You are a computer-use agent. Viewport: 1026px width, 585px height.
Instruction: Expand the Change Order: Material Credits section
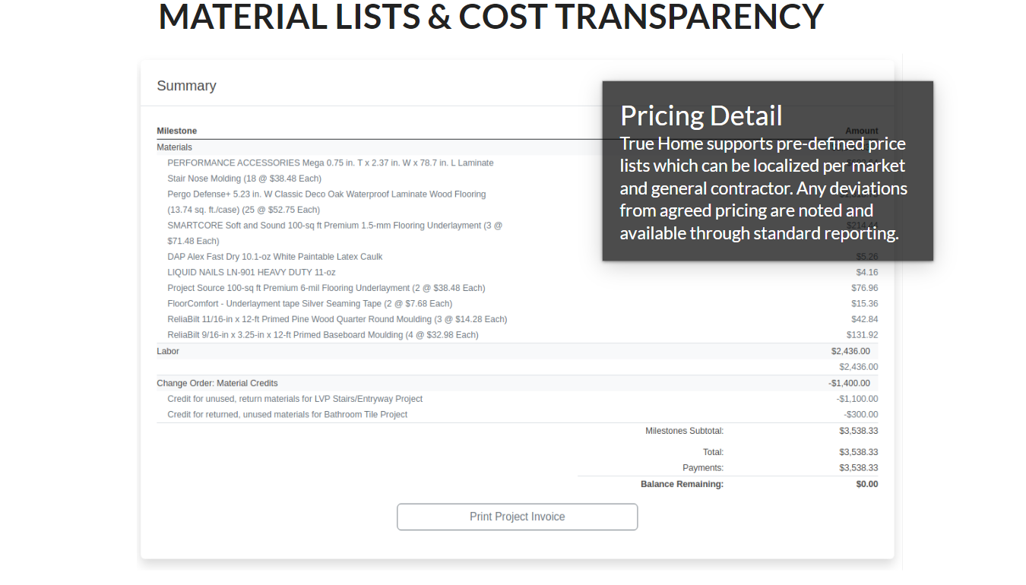tap(218, 383)
